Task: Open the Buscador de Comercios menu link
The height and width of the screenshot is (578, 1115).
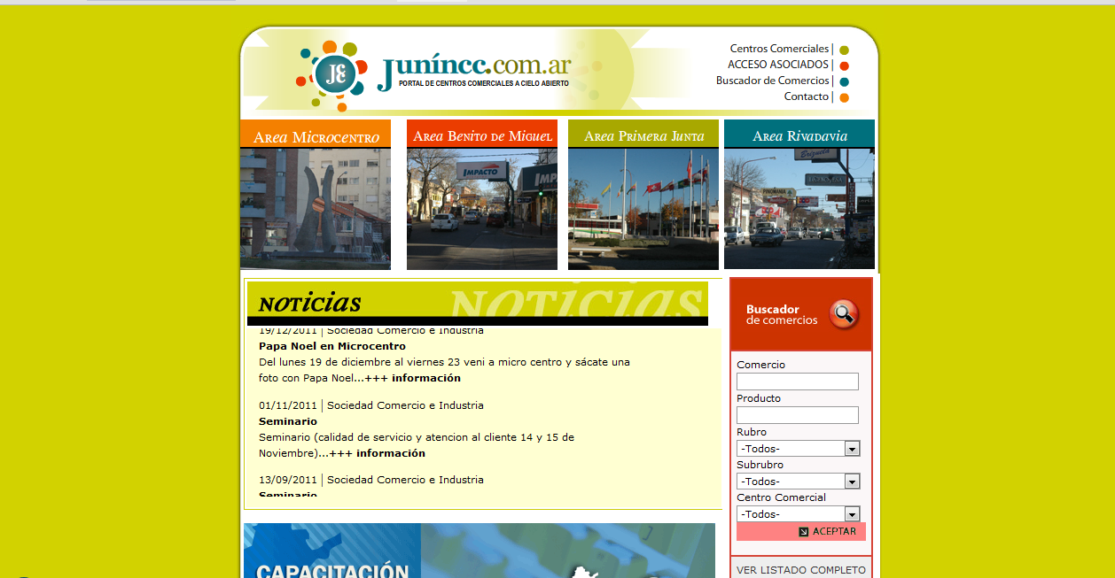Action: (773, 81)
